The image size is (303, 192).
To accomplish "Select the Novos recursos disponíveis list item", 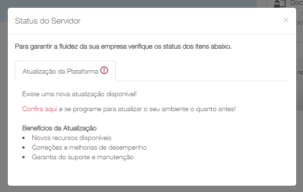I will [x=71, y=138].
